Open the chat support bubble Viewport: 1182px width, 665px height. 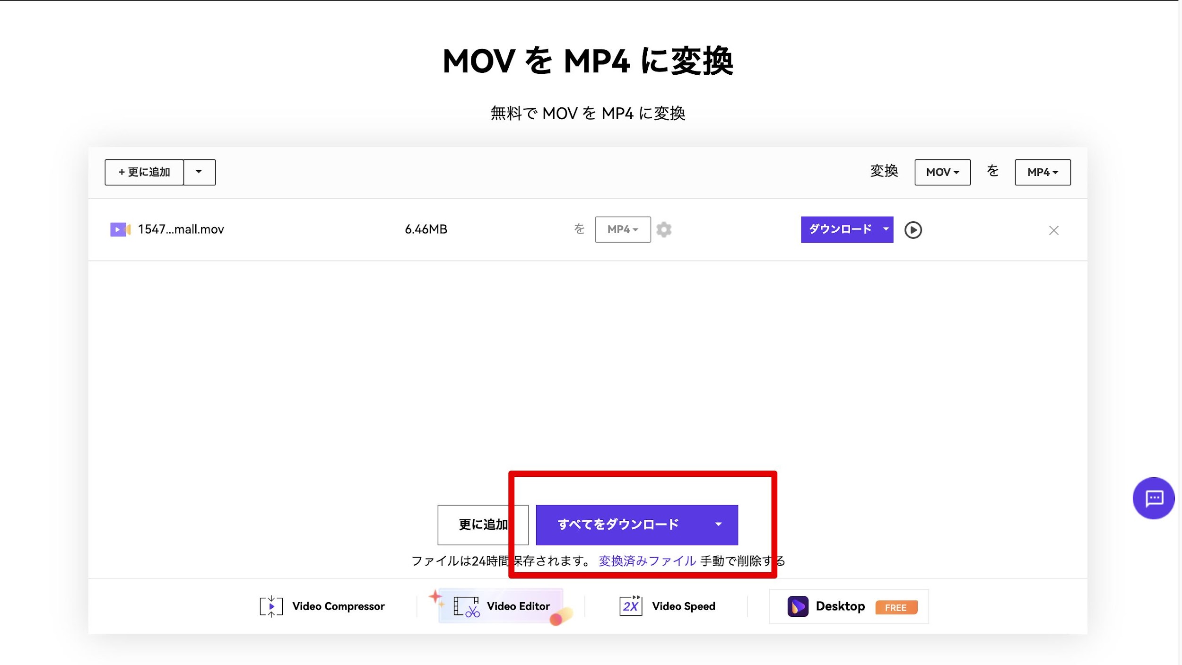tap(1153, 498)
